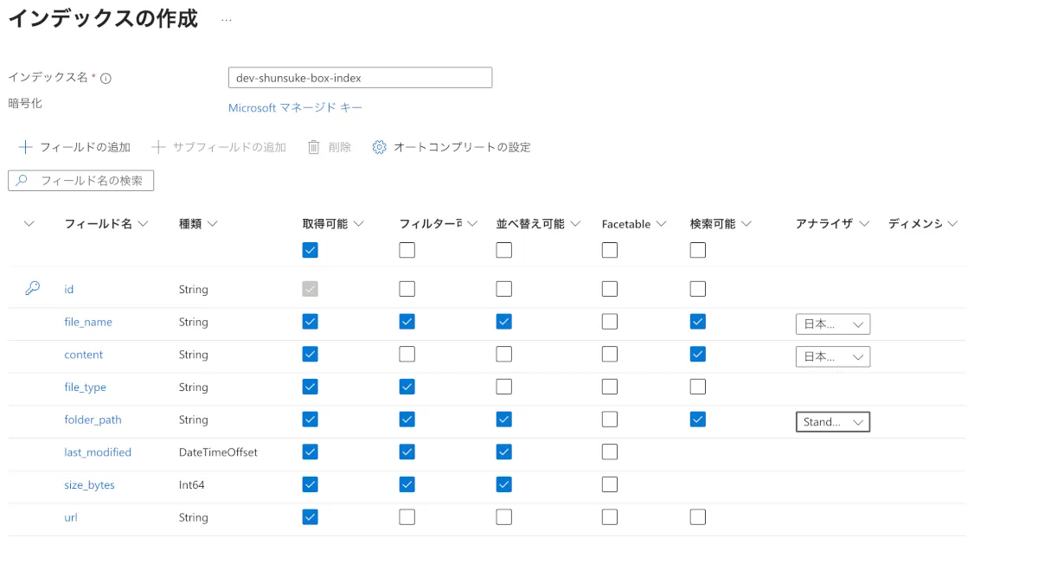Click the magnifier icon in field search box
Viewport: 1038px width, 583px height.
tap(22, 181)
